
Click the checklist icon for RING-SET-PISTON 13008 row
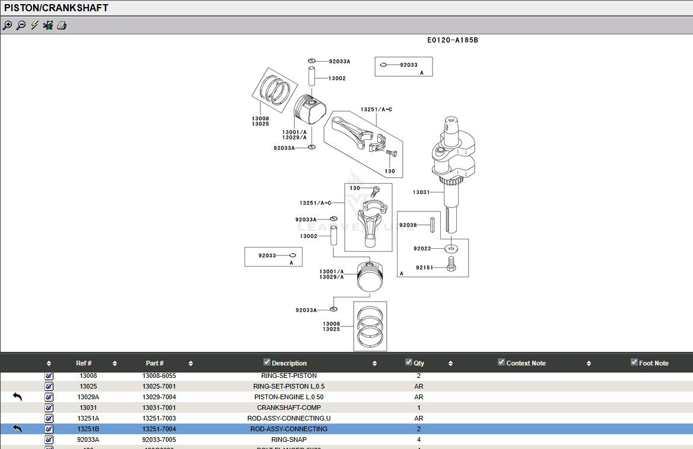point(49,376)
